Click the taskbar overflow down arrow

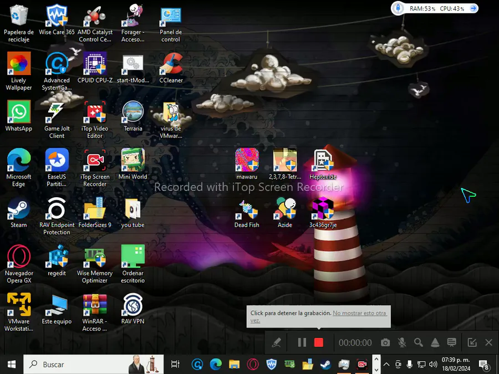376,370
